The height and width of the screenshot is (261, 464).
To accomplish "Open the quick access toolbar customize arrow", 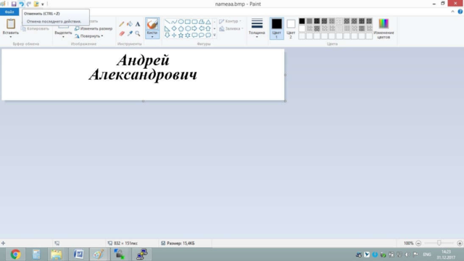I will point(43,4).
